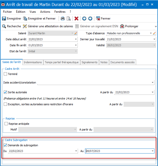The image size is (158, 166).
Task: Open the Fenêtres menu
Action: click(60, 12)
